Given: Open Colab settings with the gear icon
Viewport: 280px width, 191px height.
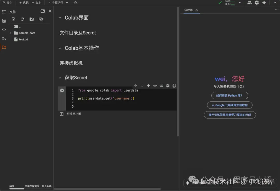Looking at the screenshot, I should click(x=256, y=3).
